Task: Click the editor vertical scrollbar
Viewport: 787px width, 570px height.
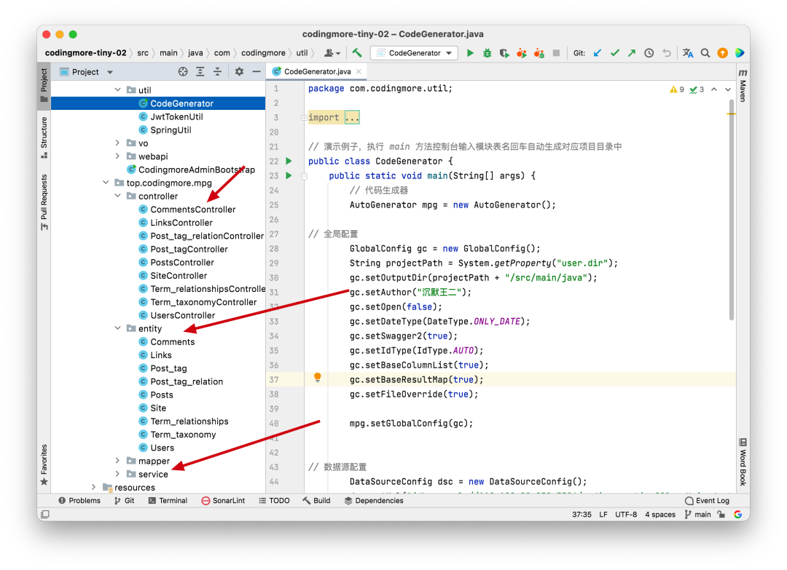Action: [732, 210]
